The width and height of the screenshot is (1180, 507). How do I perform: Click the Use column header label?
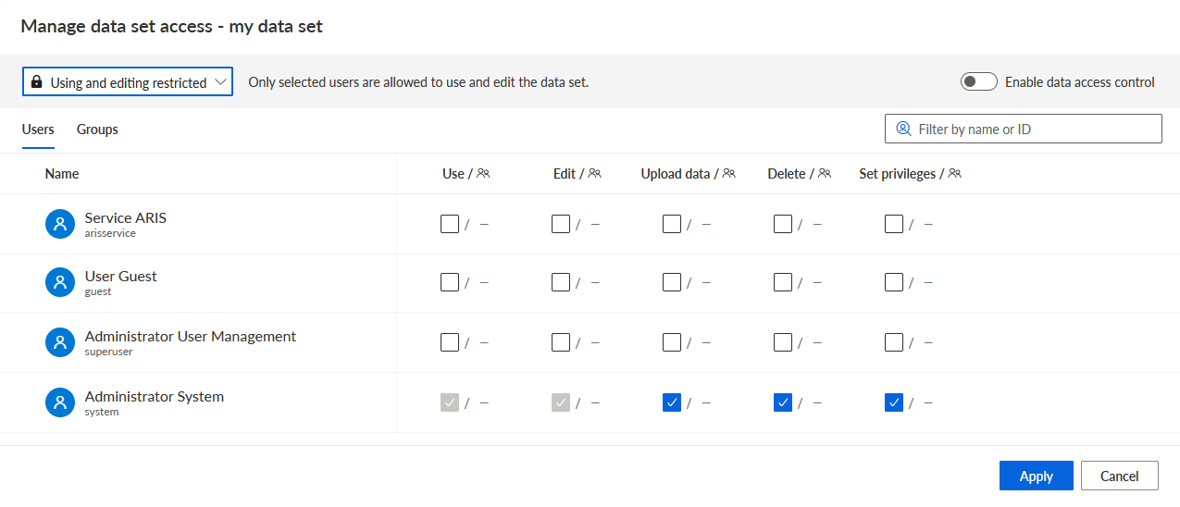click(453, 174)
